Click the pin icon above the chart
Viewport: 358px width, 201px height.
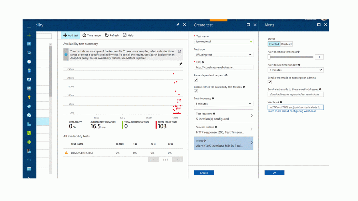(181, 64)
